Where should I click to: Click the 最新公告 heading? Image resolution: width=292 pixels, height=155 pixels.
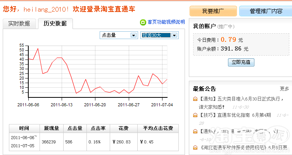[204, 89]
